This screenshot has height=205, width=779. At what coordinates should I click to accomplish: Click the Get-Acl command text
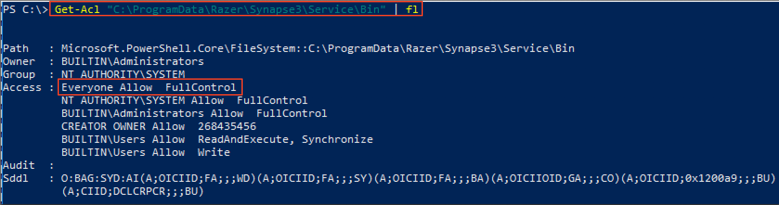[77, 10]
